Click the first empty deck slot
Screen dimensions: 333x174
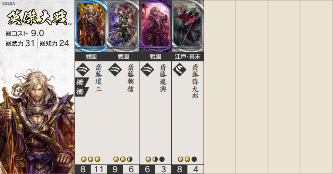click(220, 87)
